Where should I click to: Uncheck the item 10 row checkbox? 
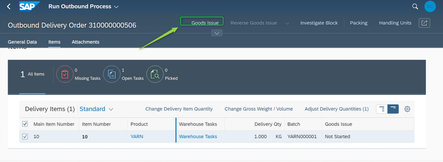[25, 136]
